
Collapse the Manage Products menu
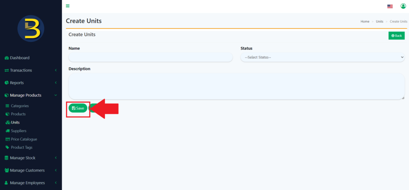pos(26,95)
